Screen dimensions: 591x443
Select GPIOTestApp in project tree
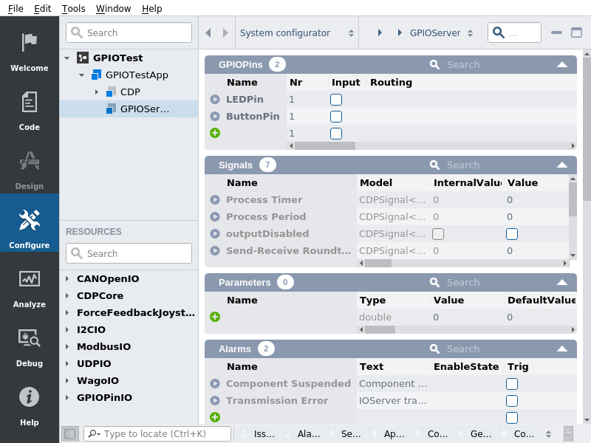pos(136,75)
